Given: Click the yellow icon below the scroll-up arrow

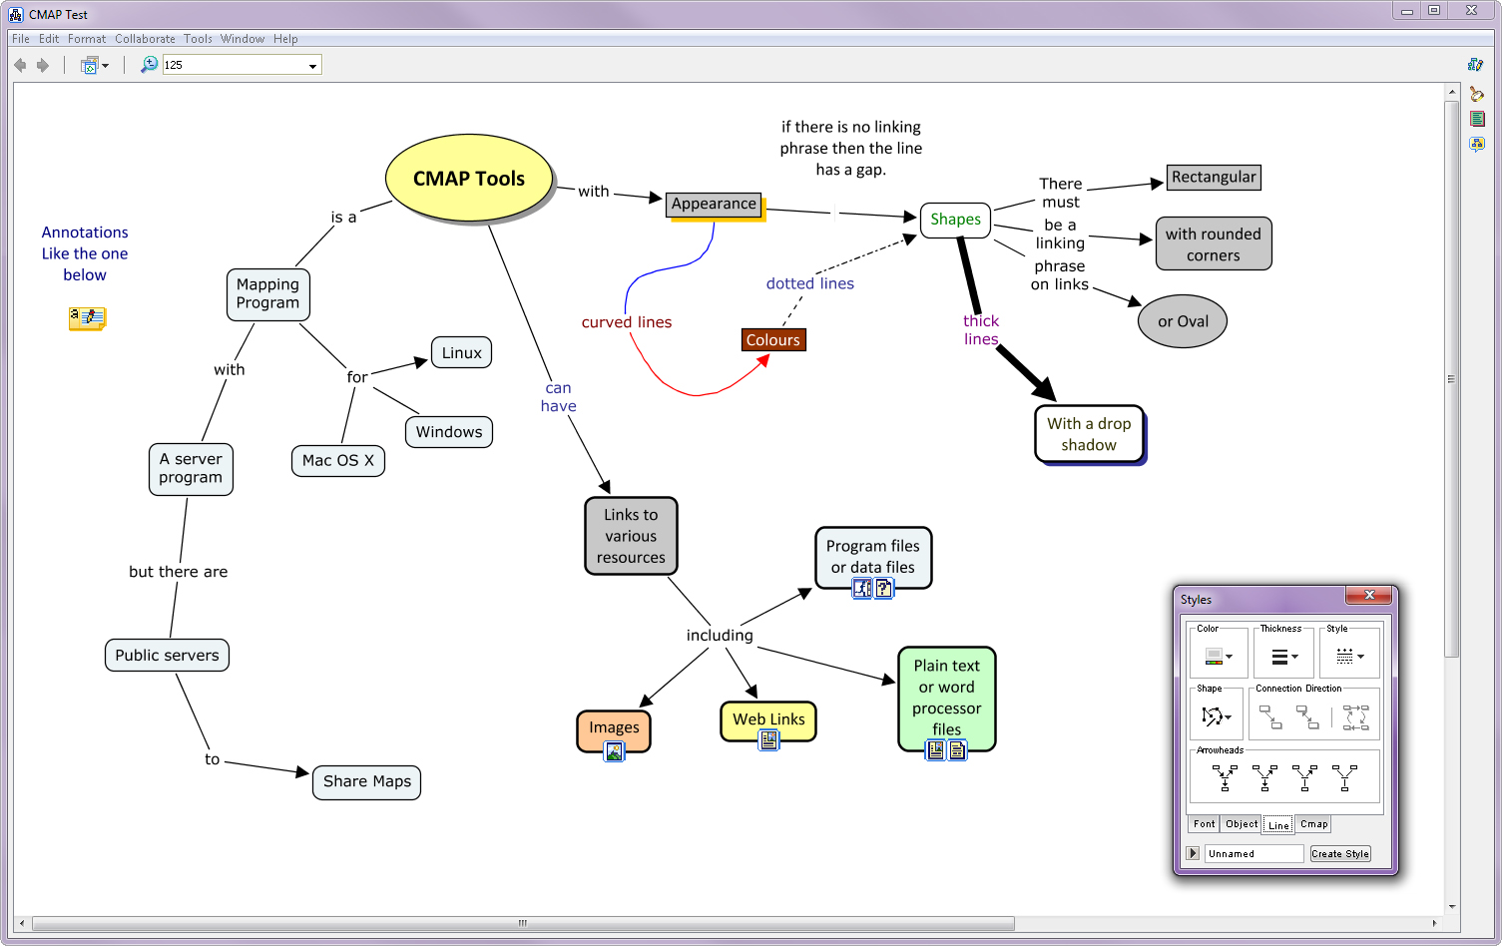Looking at the screenshot, I should (x=1477, y=94).
